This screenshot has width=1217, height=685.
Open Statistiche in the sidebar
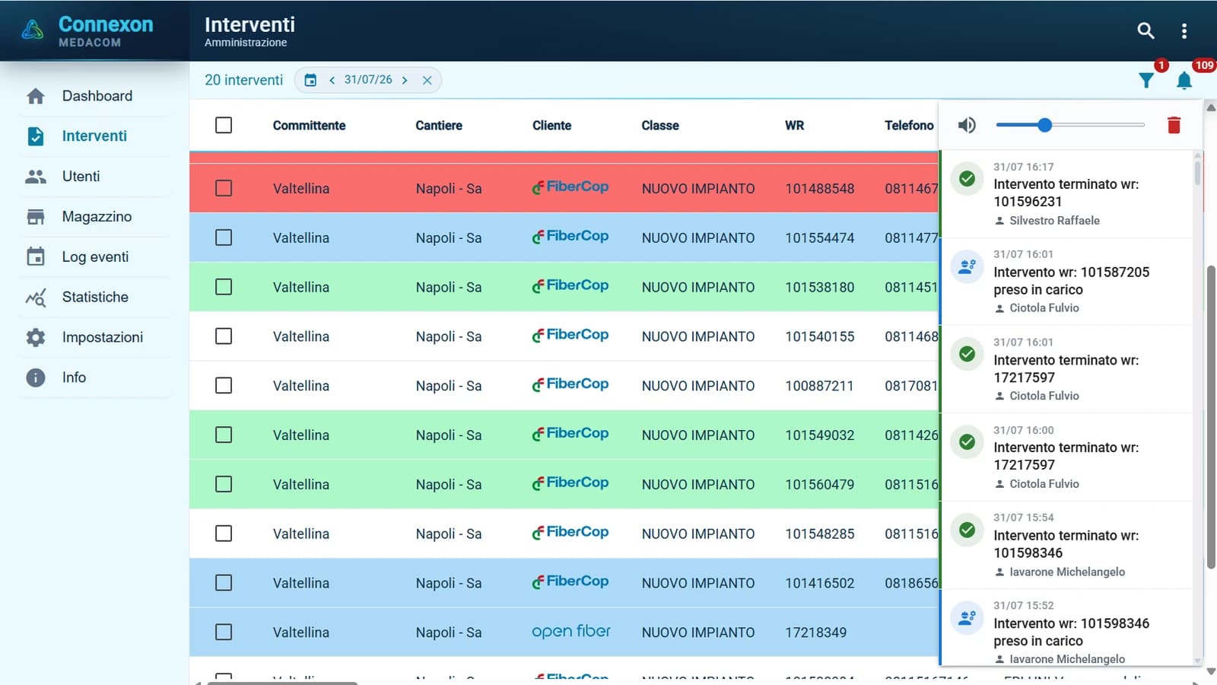95,298
